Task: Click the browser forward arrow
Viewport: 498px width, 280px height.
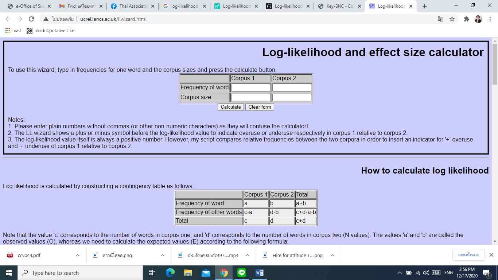Action: (20, 19)
